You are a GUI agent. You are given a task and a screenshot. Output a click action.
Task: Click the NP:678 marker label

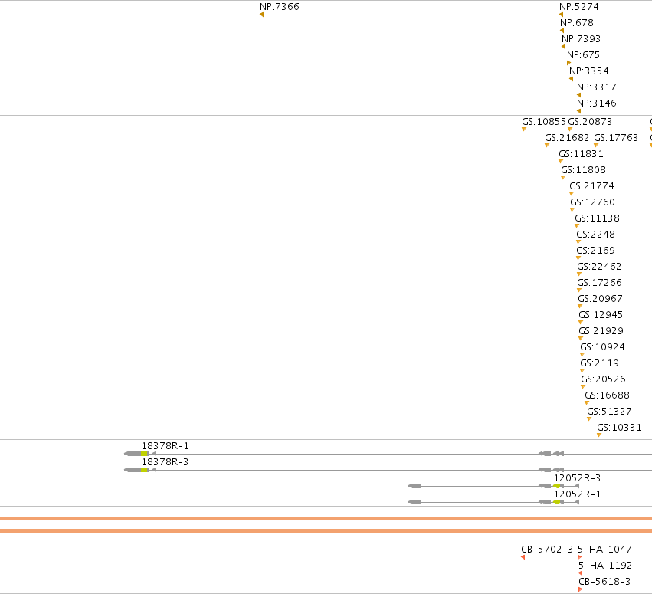point(577,23)
